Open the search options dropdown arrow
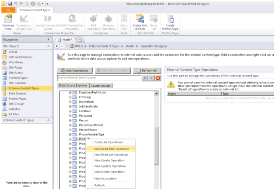 tap(152, 78)
